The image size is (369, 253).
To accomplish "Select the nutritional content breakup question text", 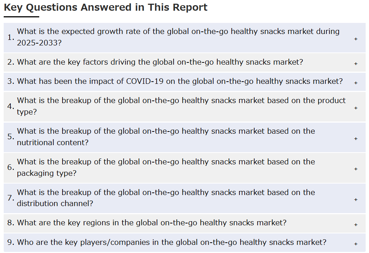I will (x=166, y=137).
